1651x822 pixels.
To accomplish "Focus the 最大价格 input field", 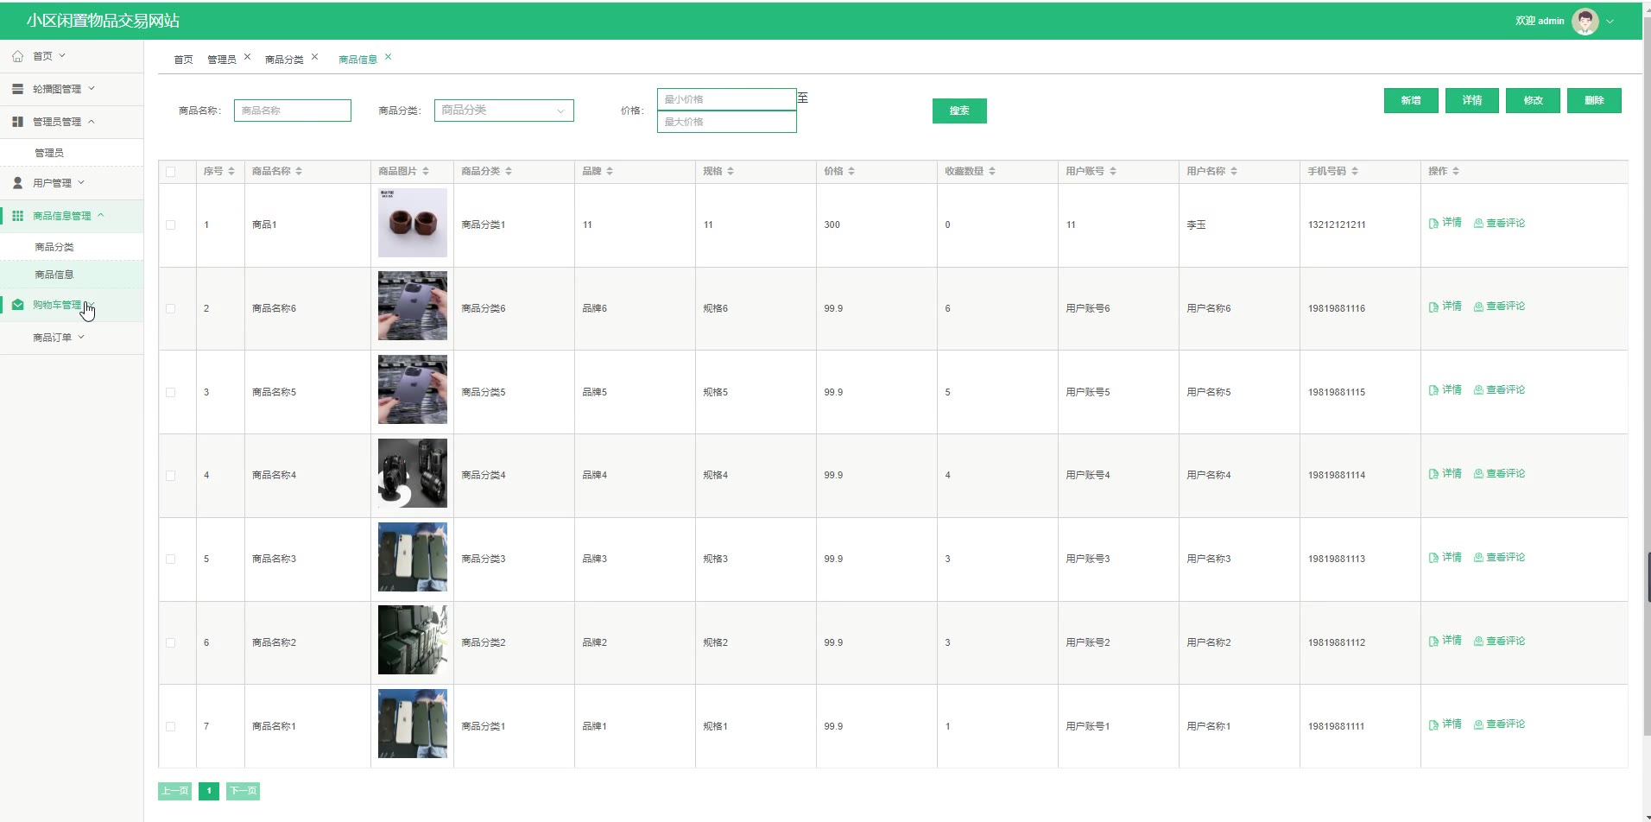I will coord(727,122).
